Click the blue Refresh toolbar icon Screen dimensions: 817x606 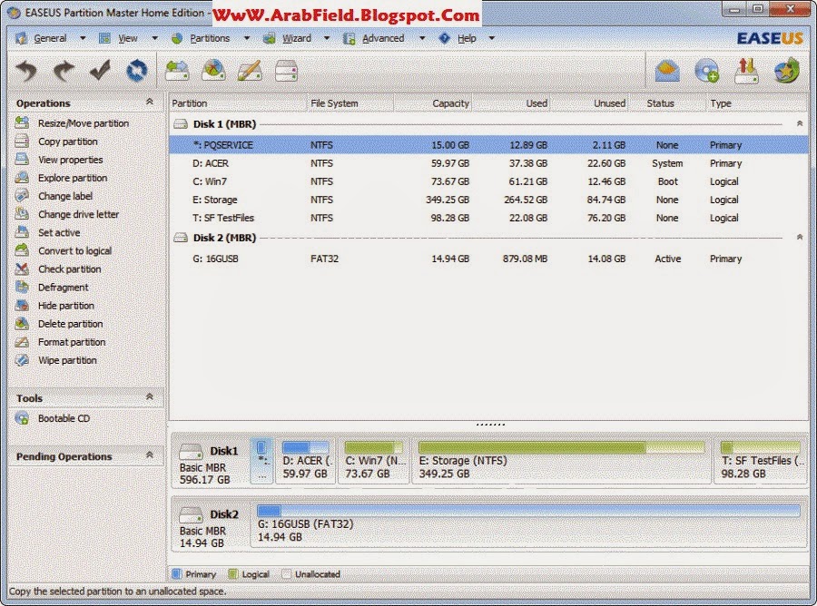point(136,70)
